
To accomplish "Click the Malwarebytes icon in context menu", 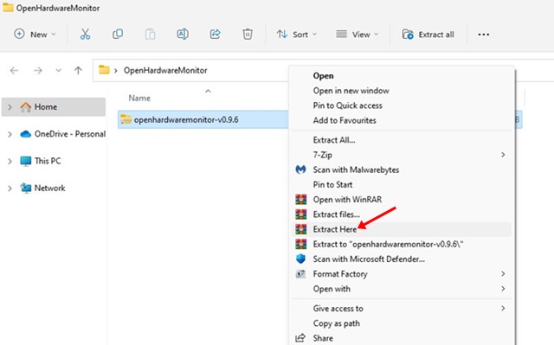I will (300, 169).
